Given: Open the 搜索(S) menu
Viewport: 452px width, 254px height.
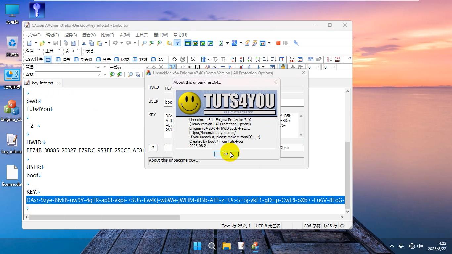Looking at the screenshot, I should tap(70, 35).
